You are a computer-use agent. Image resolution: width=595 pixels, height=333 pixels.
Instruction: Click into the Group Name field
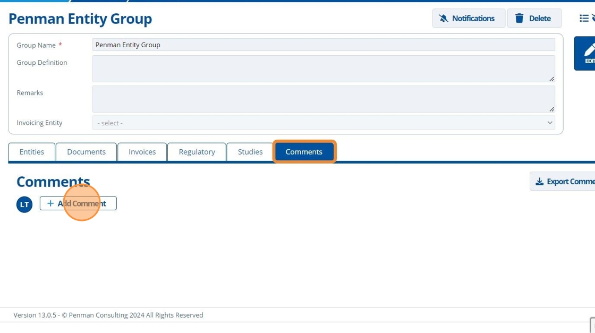click(x=324, y=45)
